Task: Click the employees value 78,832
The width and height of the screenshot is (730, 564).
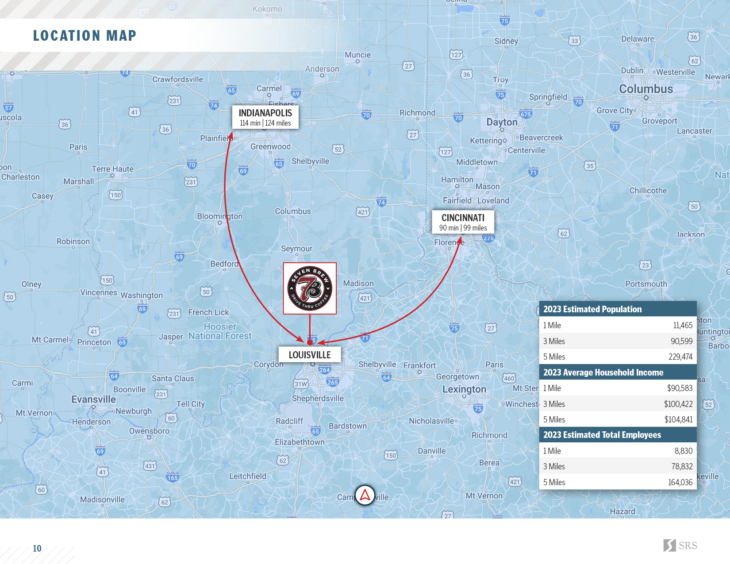Action: [x=682, y=466]
